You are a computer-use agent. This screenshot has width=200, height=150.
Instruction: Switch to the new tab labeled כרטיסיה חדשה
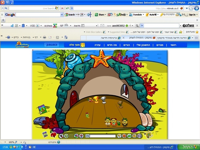(x=104, y=38)
